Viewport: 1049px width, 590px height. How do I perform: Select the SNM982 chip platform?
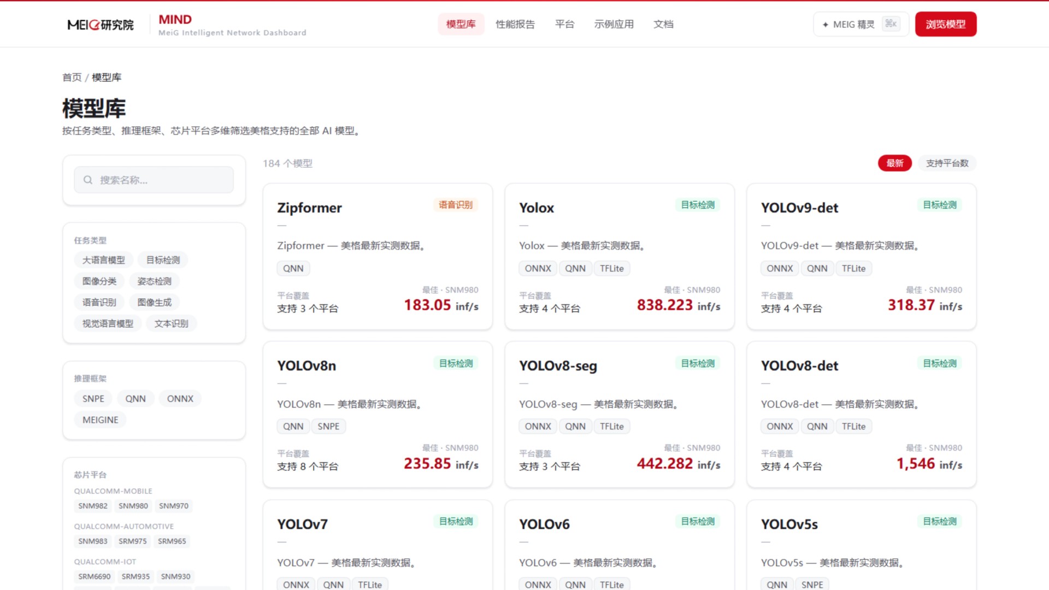pyautogui.click(x=93, y=506)
